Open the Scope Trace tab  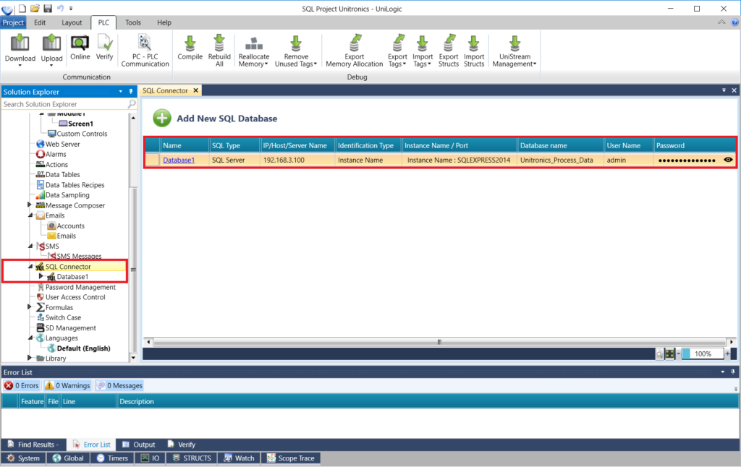click(291, 458)
